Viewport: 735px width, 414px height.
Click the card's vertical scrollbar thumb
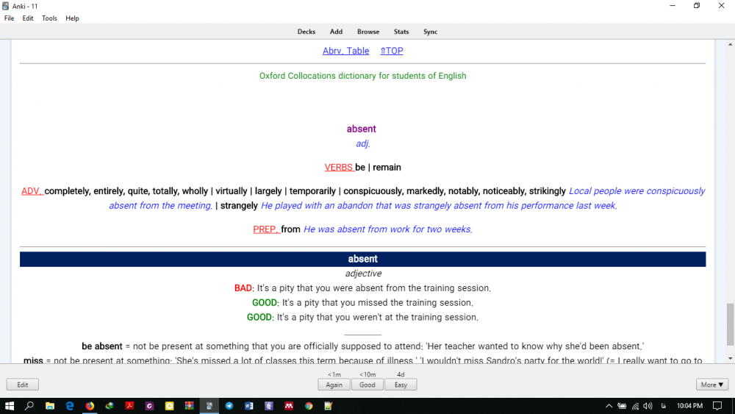(731, 324)
